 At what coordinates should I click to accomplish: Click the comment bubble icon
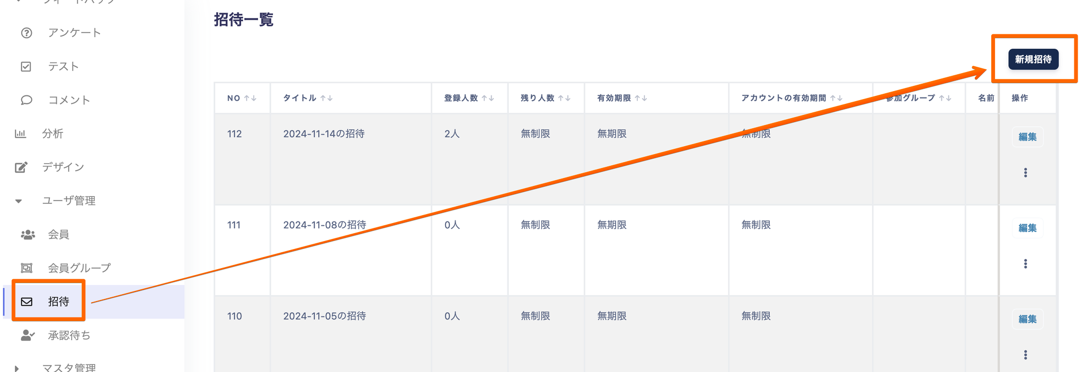tap(26, 100)
